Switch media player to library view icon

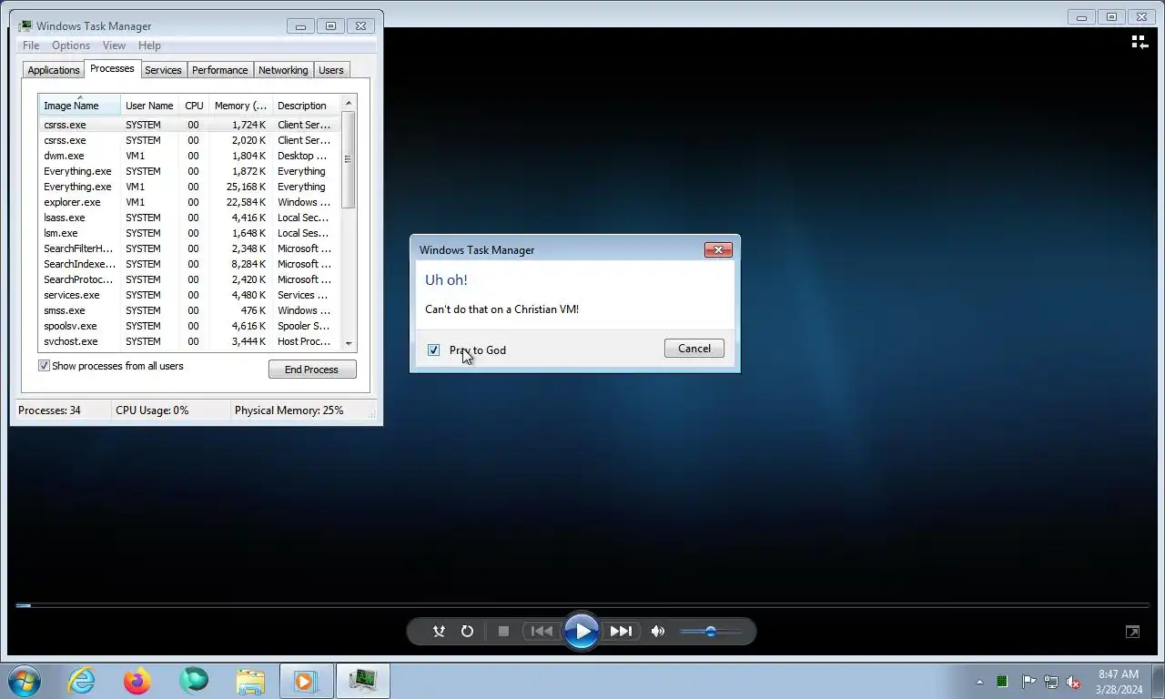[x=1140, y=42]
